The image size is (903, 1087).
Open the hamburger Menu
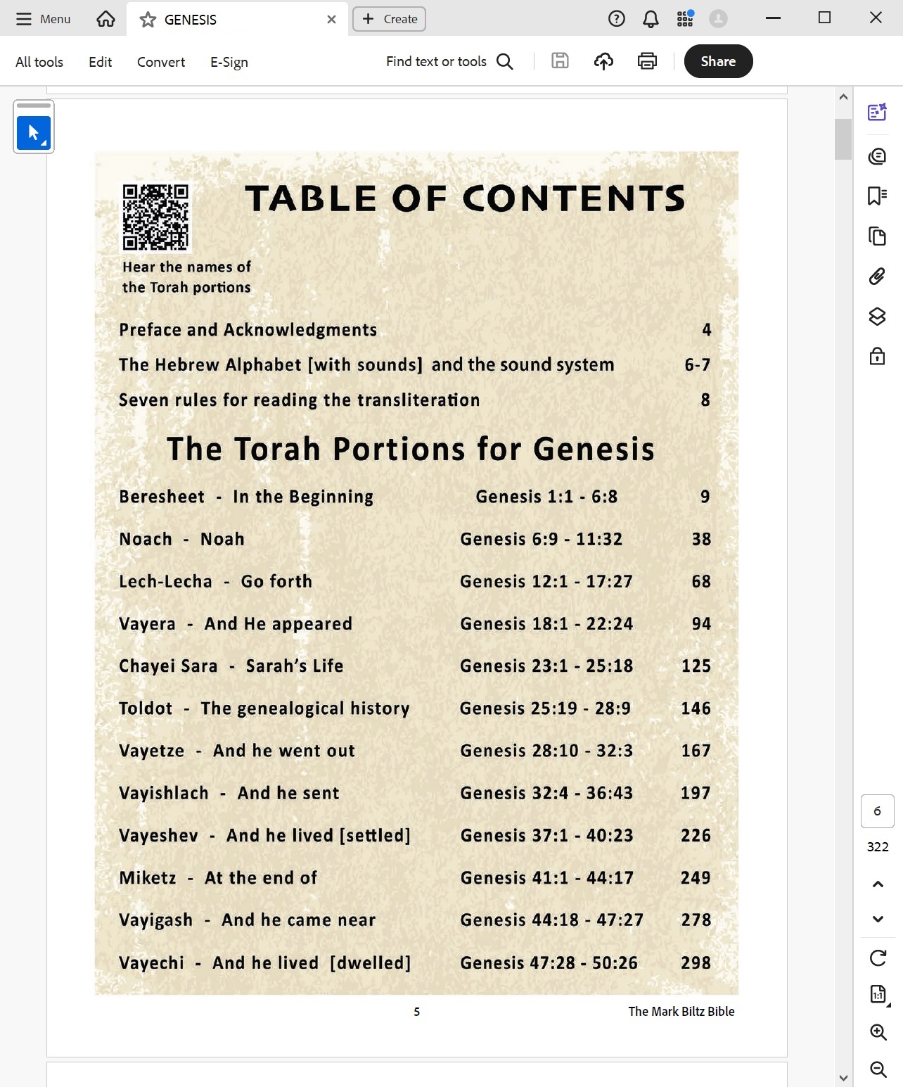pyautogui.click(x=43, y=19)
